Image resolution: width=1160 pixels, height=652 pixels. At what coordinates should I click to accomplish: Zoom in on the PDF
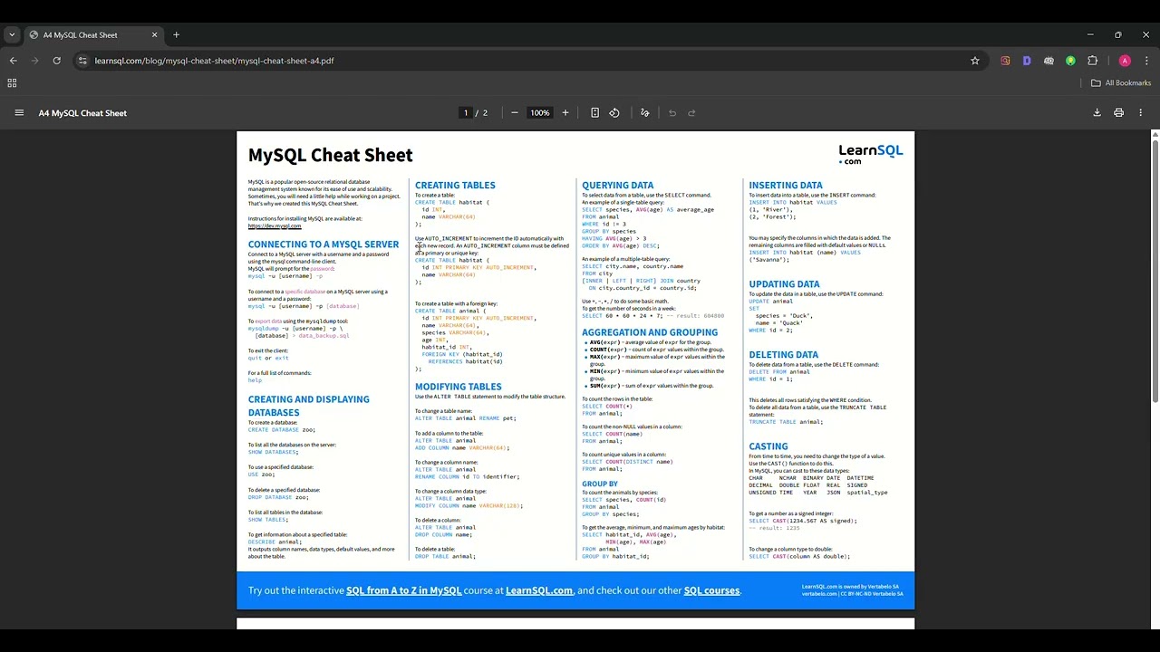(x=565, y=113)
